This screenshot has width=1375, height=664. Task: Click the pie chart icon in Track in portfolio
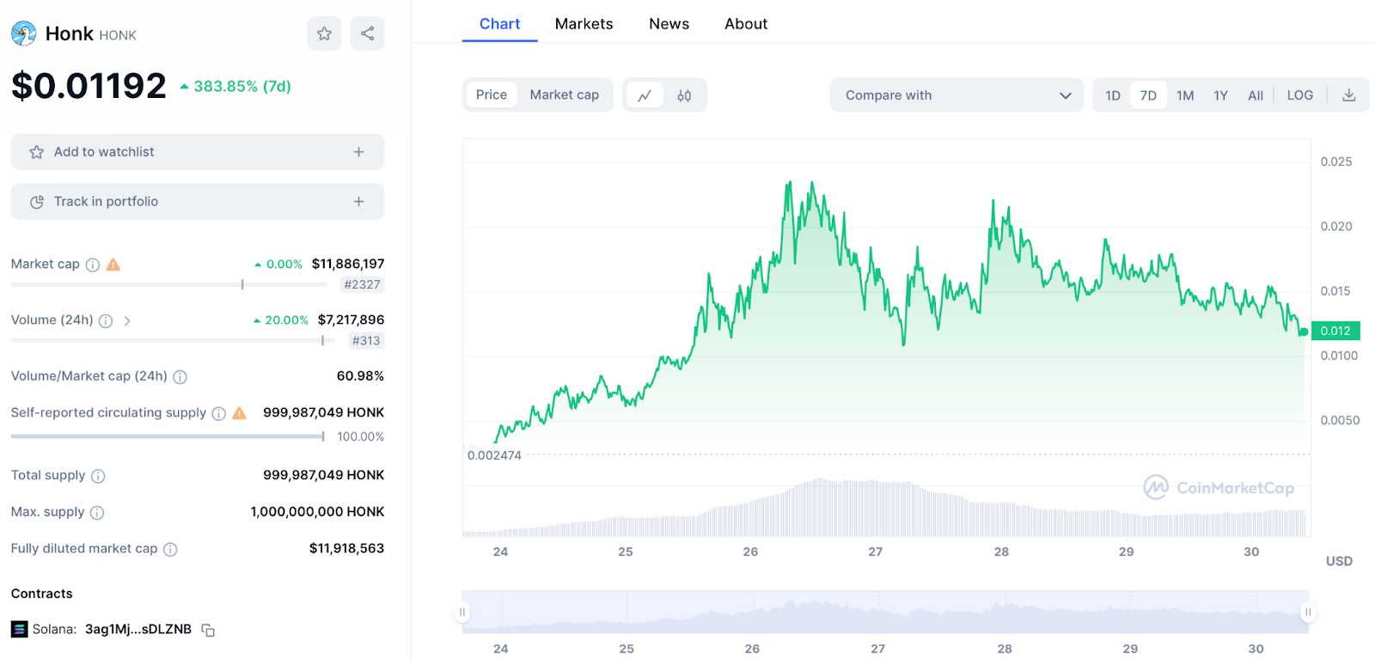(x=36, y=202)
